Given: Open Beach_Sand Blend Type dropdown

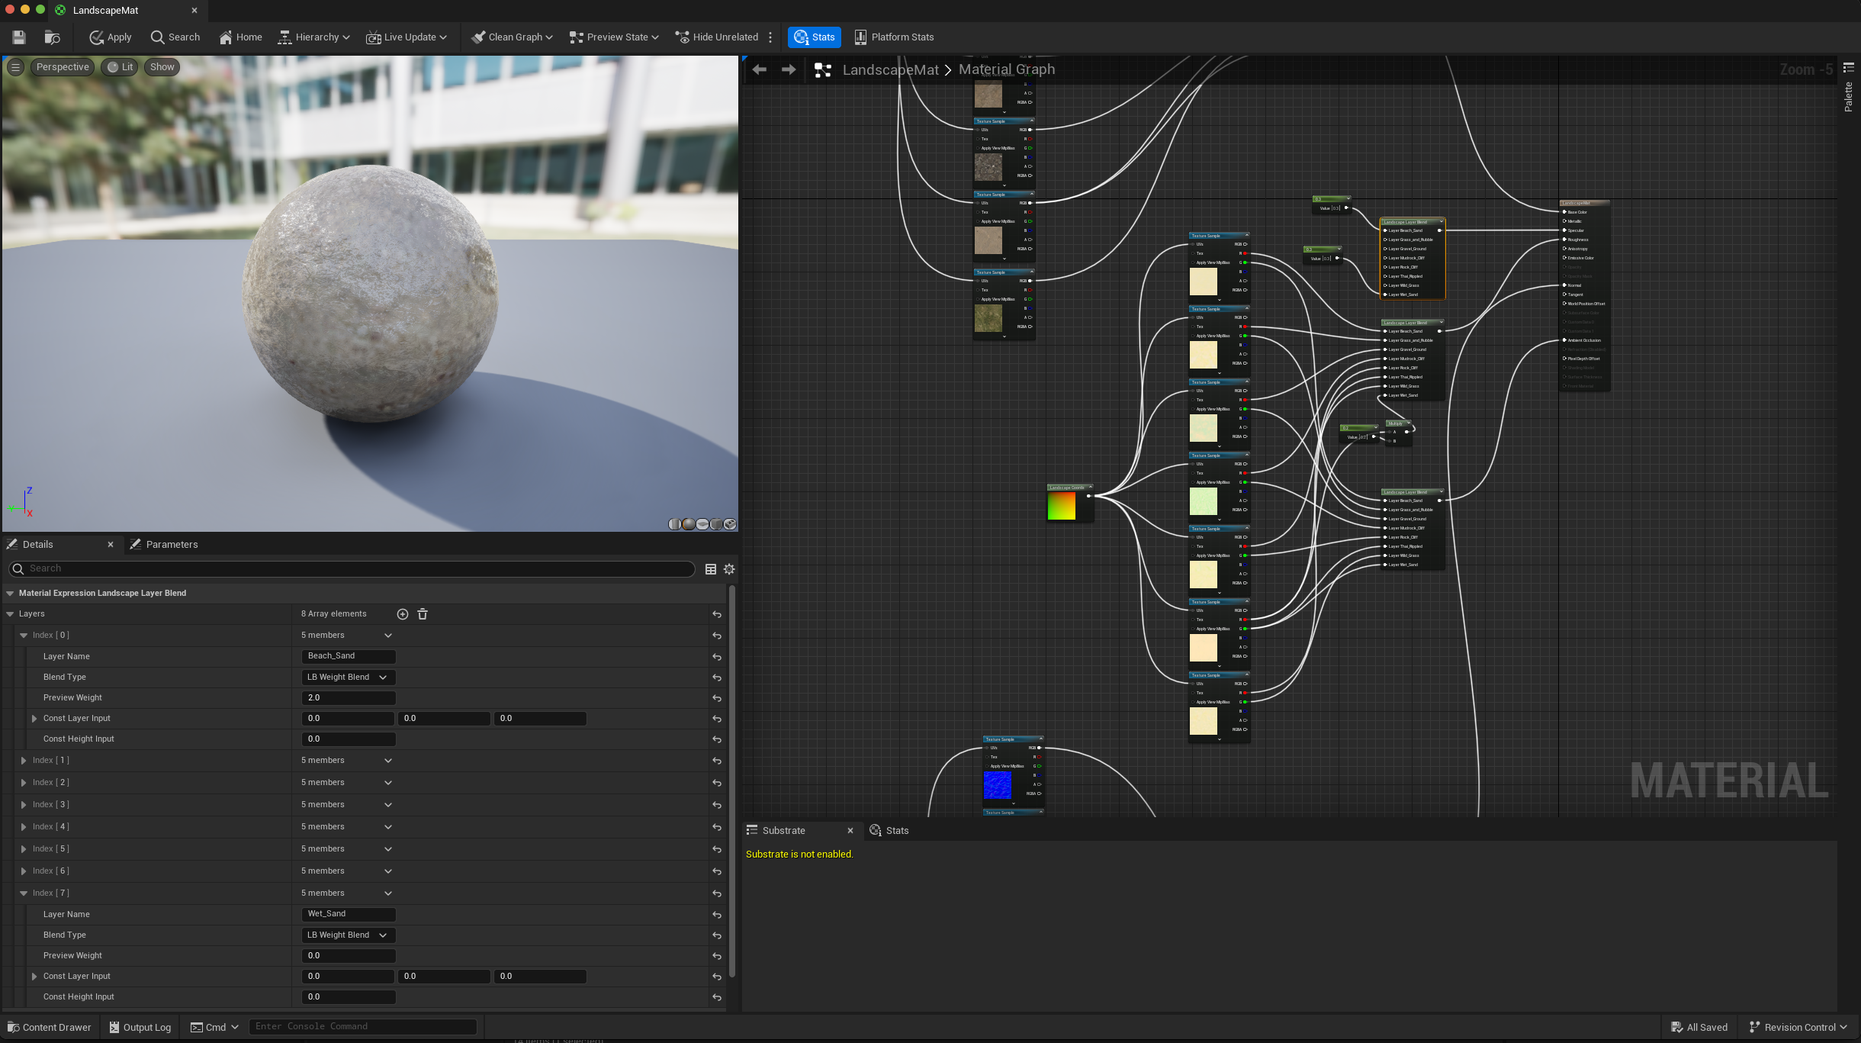Looking at the screenshot, I should coord(348,678).
